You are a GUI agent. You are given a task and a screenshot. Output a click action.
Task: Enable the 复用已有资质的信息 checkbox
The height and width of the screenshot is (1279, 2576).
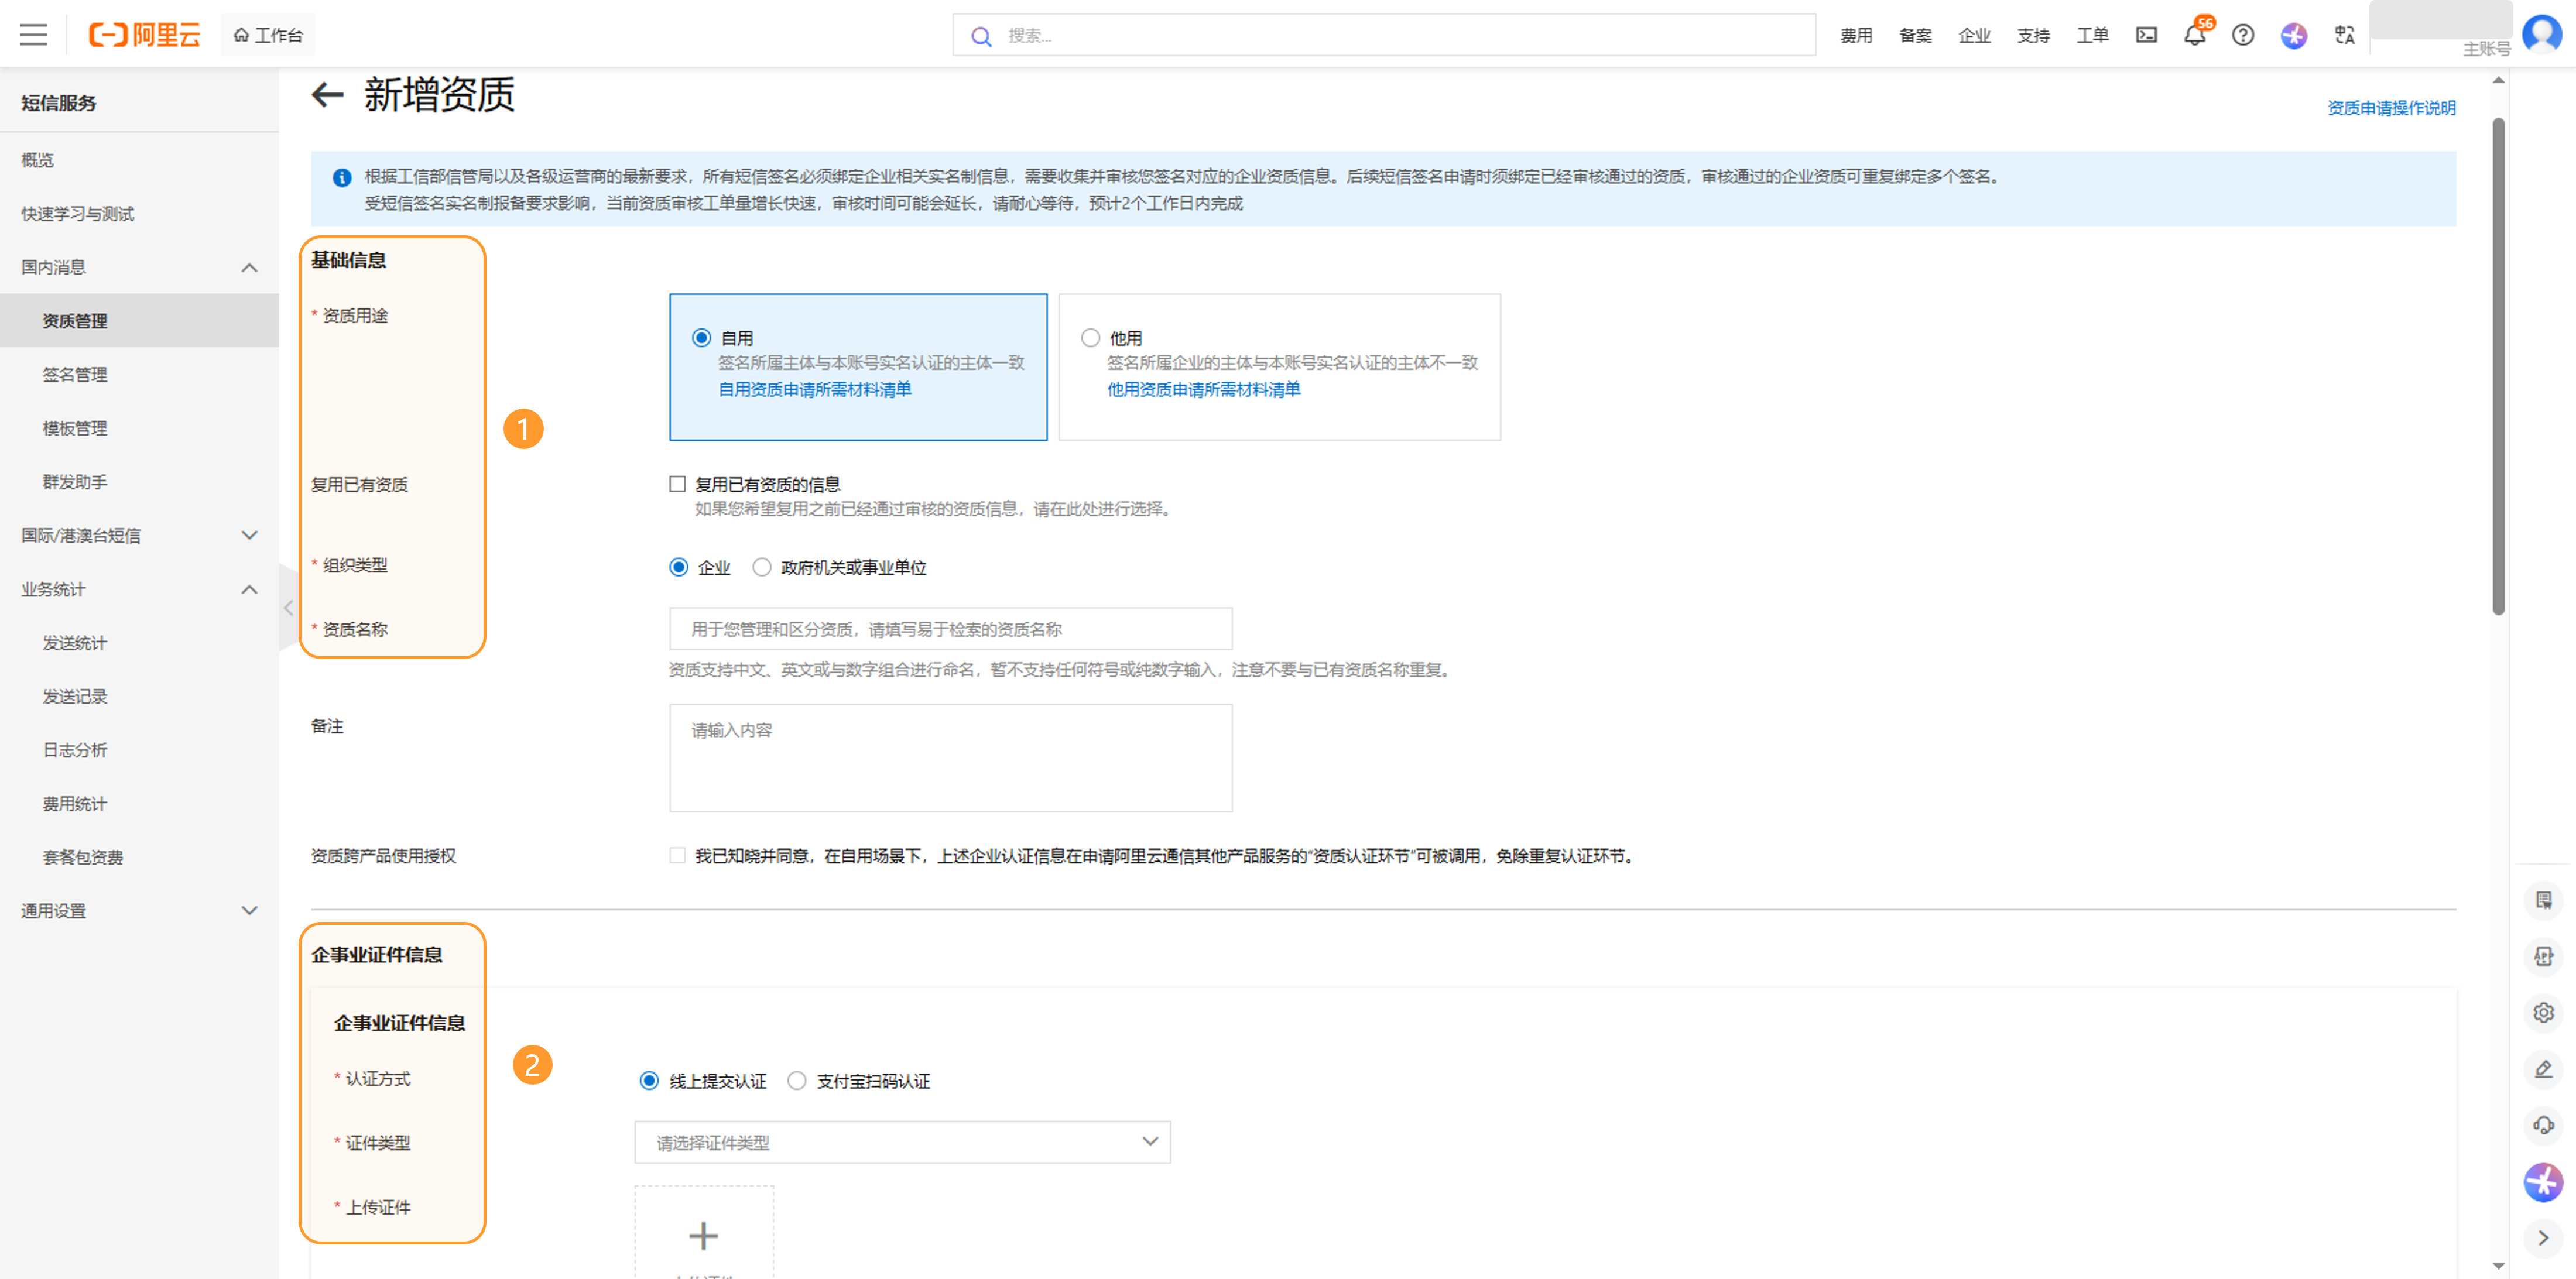pyautogui.click(x=677, y=483)
